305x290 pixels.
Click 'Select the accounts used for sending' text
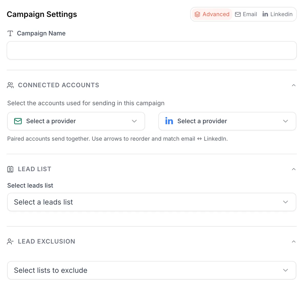(x=86, y=103)
